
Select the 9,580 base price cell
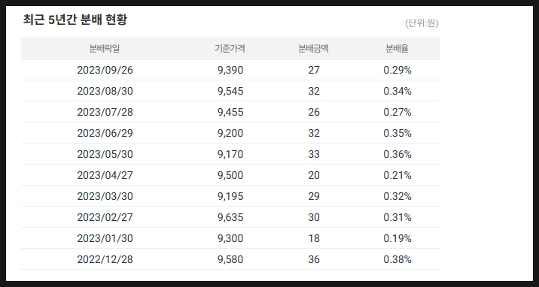pos(230,259)
